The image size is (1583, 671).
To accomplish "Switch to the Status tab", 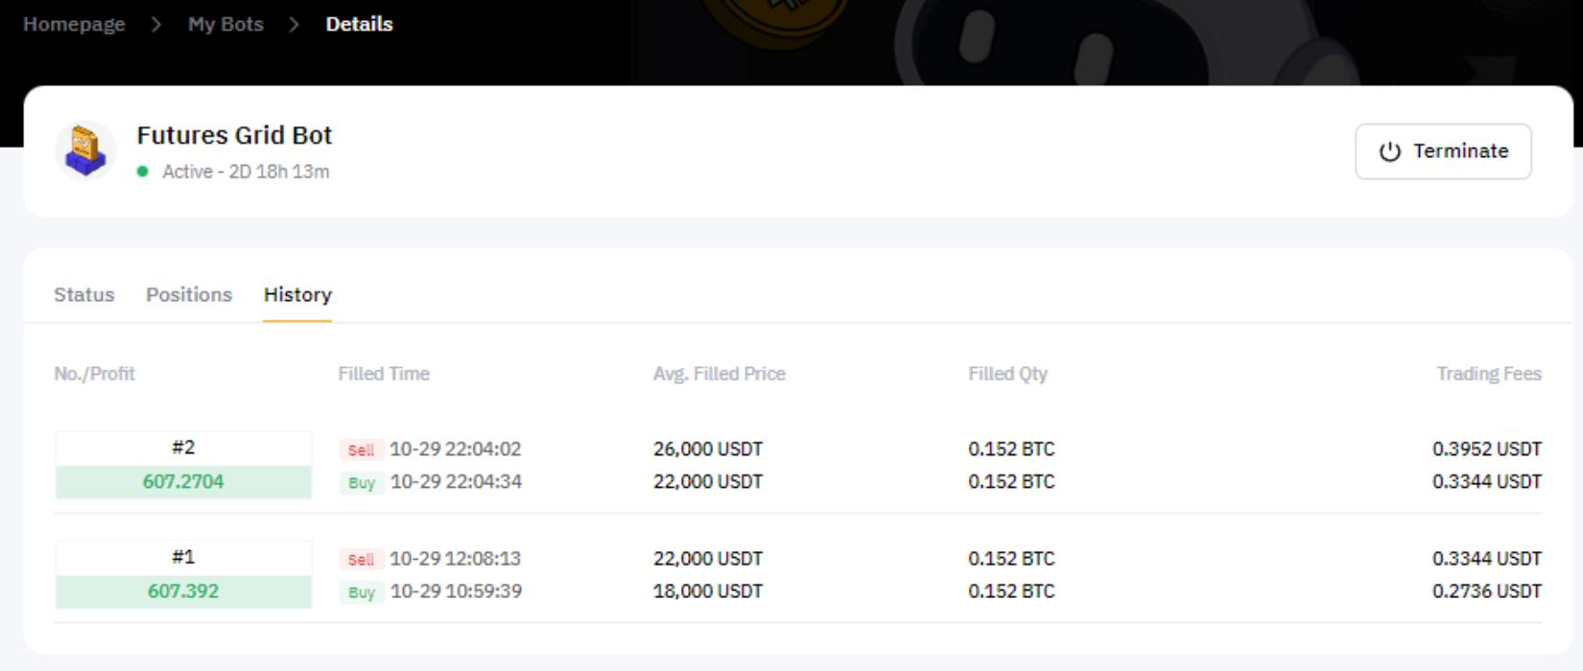I will [x=84, y=294].
